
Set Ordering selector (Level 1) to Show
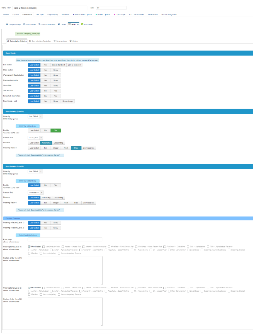[x=56, y=223]
